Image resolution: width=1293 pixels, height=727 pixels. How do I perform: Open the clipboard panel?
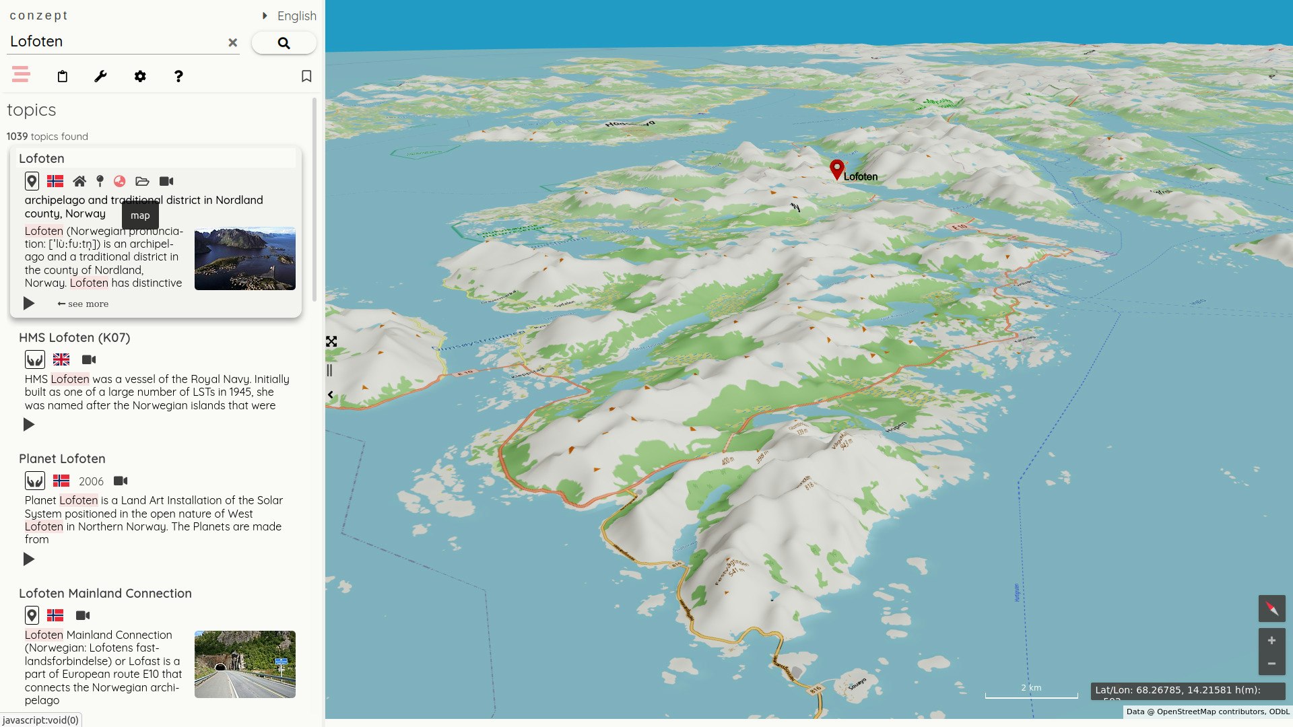pyautogui.click(x=62, y=76)
